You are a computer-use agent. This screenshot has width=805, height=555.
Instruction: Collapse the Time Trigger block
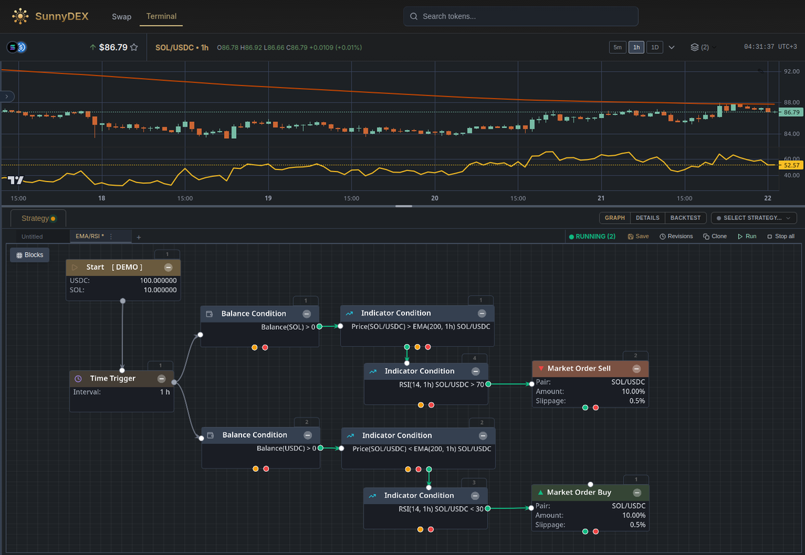[162, 379]
